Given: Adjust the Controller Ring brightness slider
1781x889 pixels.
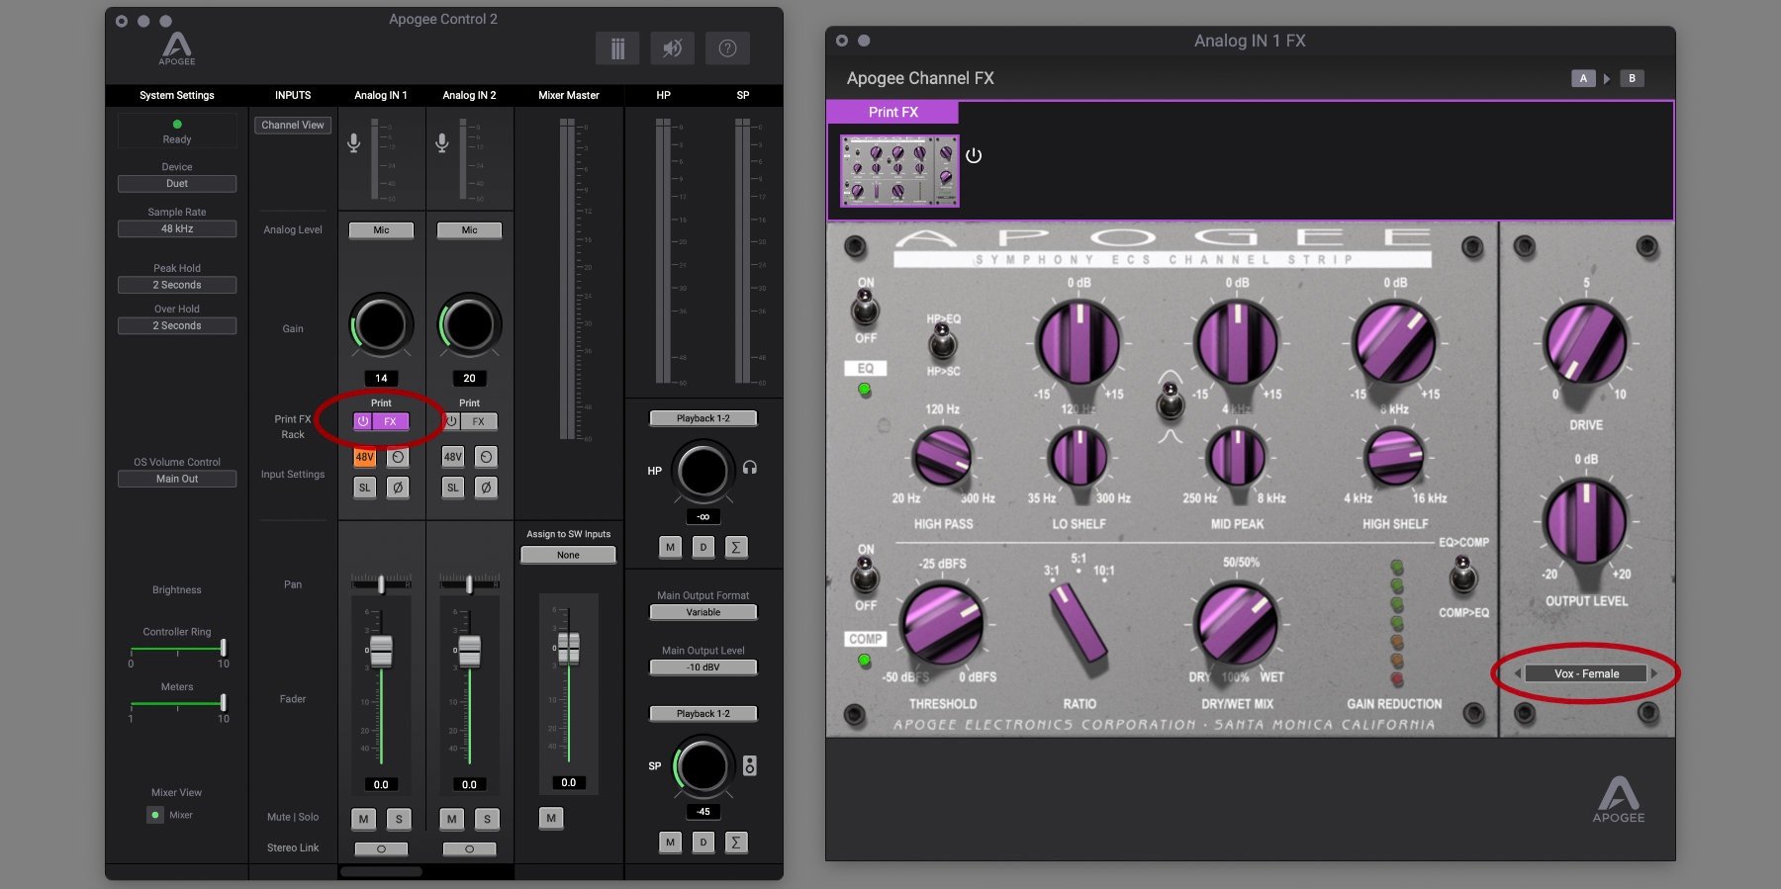Looking at the screenshot, I should pos(224,648).
